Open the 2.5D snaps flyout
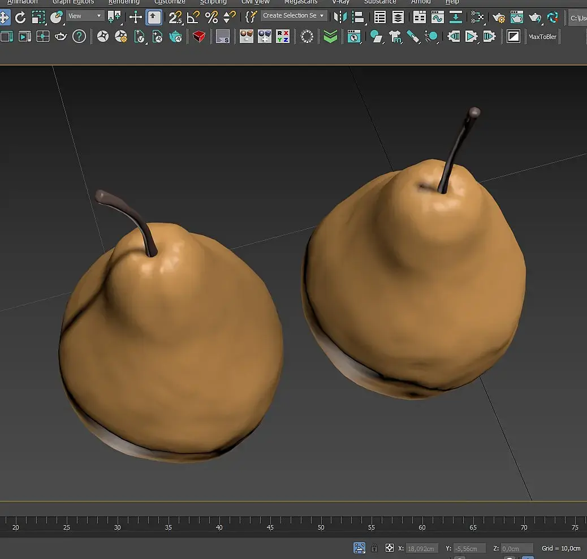587x559 pixels. pos(176,18)
